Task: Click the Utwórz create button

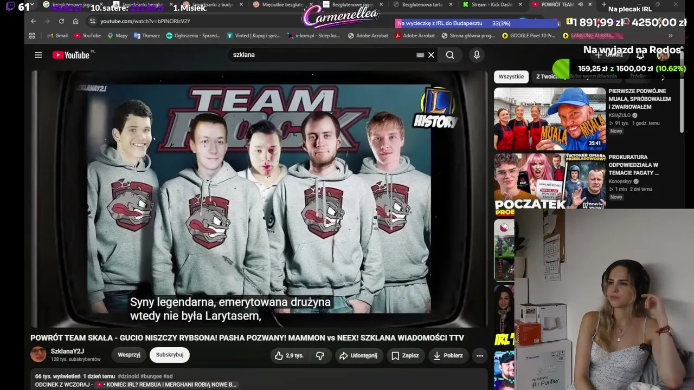Action: coord(609,55)
